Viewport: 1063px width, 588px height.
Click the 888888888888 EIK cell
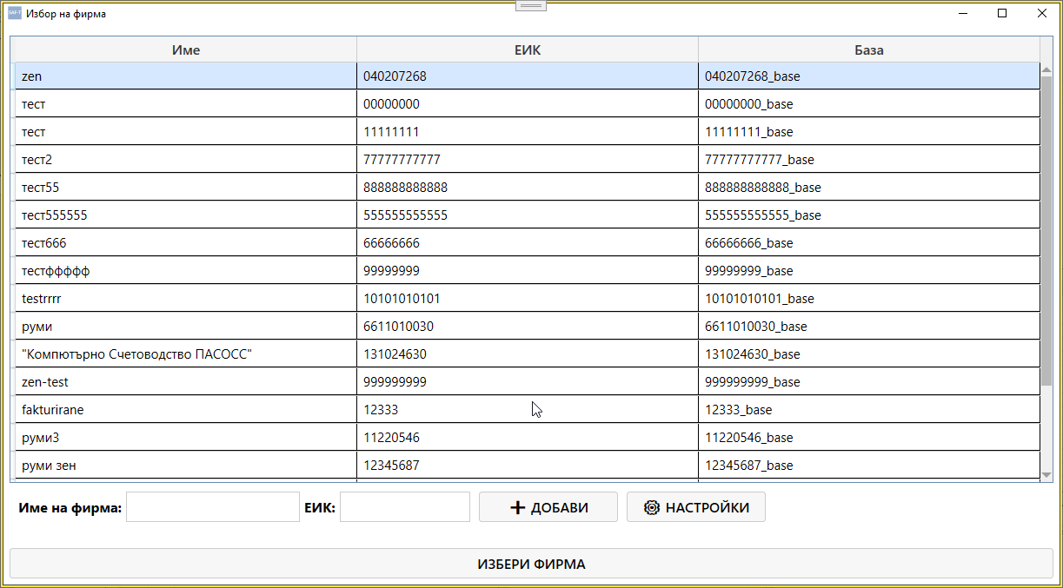tap(528, 188)
